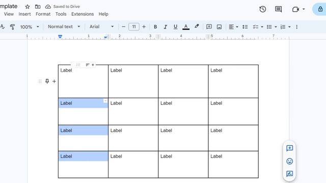Open checklist options arrow

262,27
